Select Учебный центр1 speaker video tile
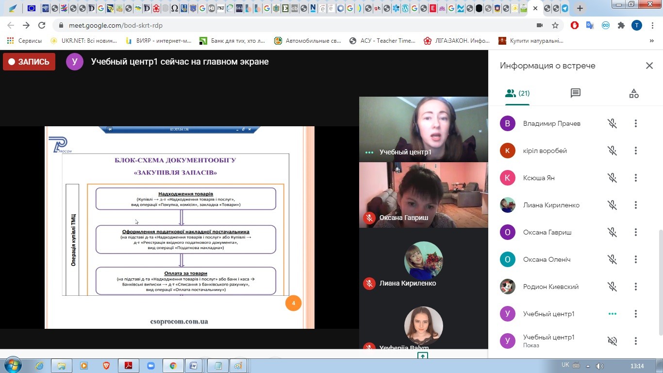The image size is (663, 373). [x=424, y=129]
